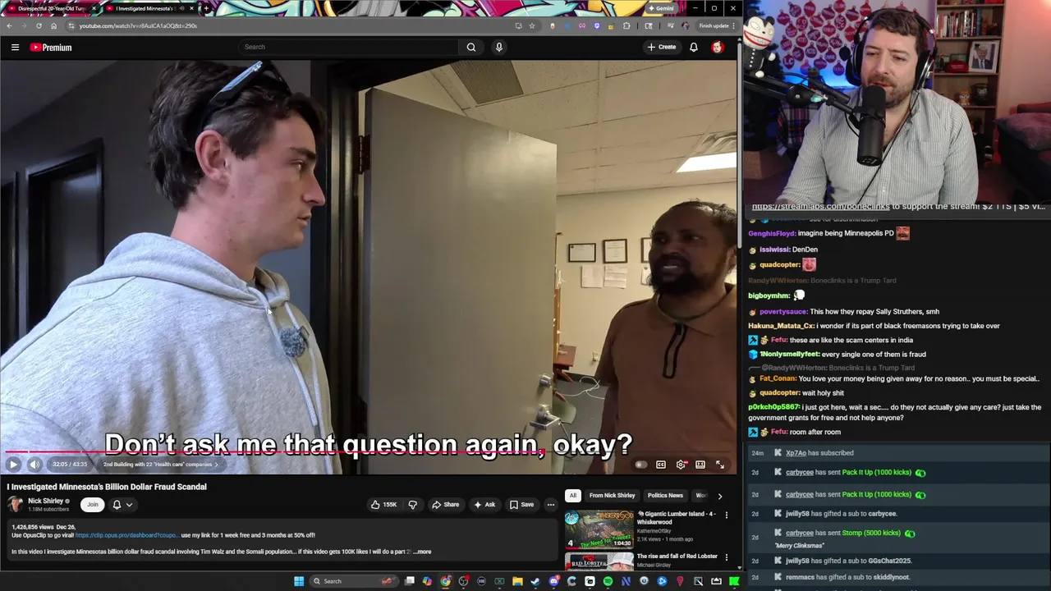Select the 'All' recommendations chip

(572, 496)
